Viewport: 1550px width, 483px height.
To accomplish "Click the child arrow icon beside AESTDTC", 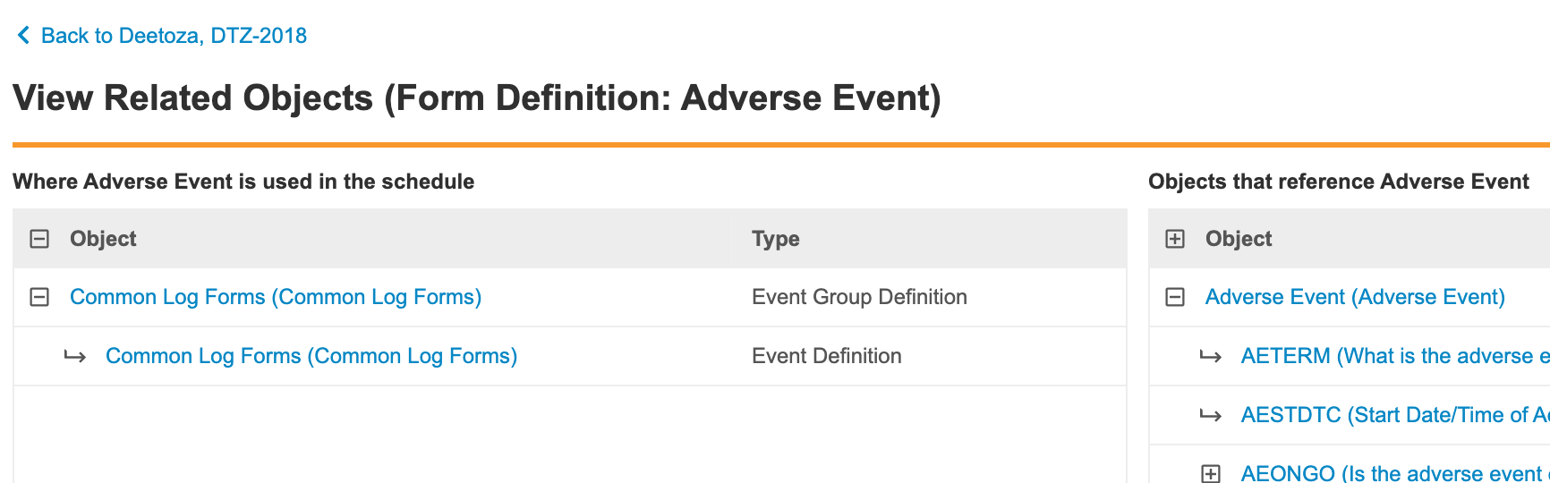I will 1211,416.
